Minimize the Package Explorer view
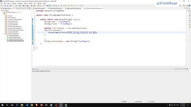191x107 pixels. click(28, 8)
